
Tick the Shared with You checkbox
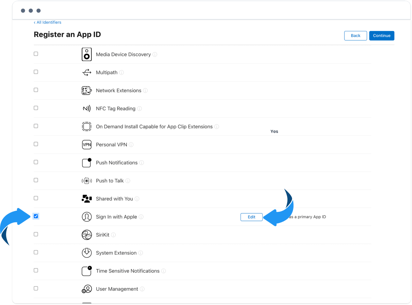tap(36, 198)
